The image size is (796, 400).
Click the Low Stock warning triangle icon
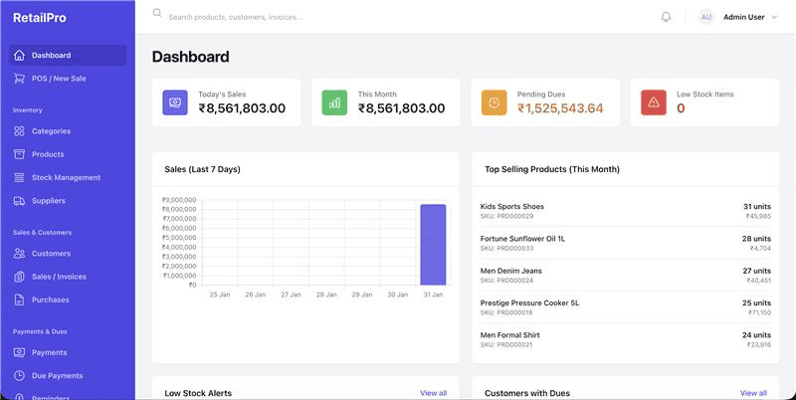(x=654, y=101)
